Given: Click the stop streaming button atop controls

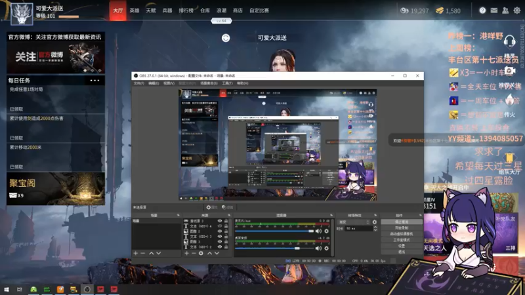Looking at the screenshot, I should pos(402,222).
